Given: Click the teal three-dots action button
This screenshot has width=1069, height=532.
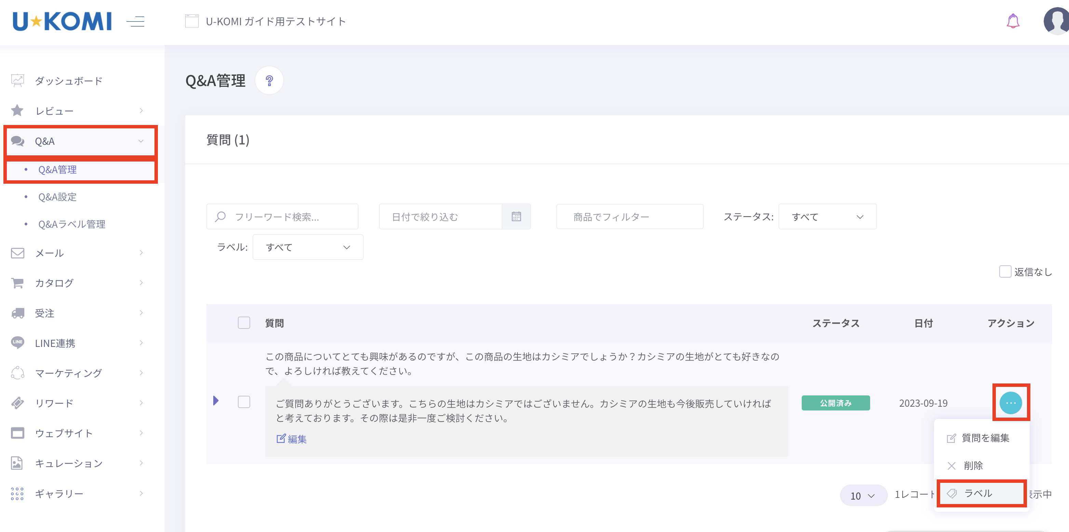Looking at the screenshot, I should (1011, 403).
